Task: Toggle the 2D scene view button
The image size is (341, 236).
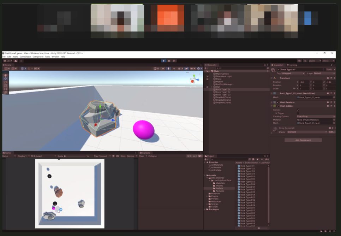Action: click(x=163, y=69)
